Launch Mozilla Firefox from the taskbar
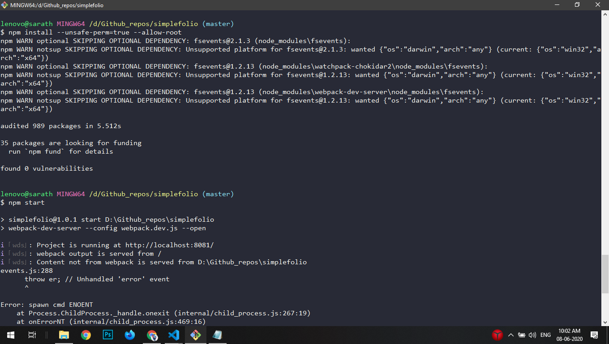 click(130, 335)
